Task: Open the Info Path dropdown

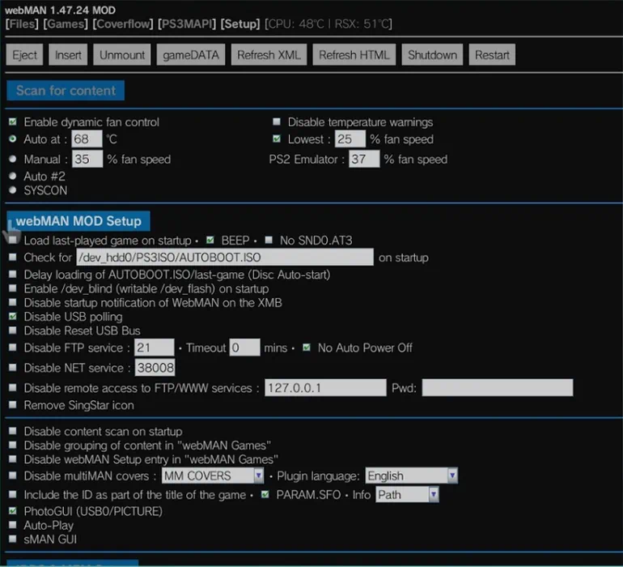Action: (407, 495)
